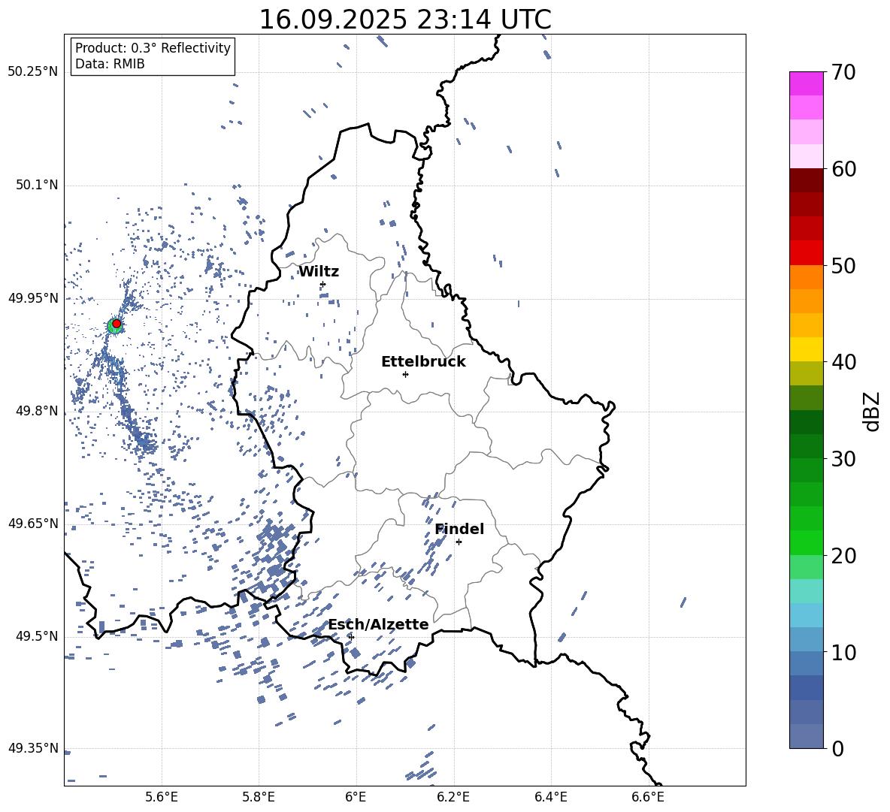Click the 70 value on colorbar
Screen dimensions: 890x812
[x=843, y=72]
